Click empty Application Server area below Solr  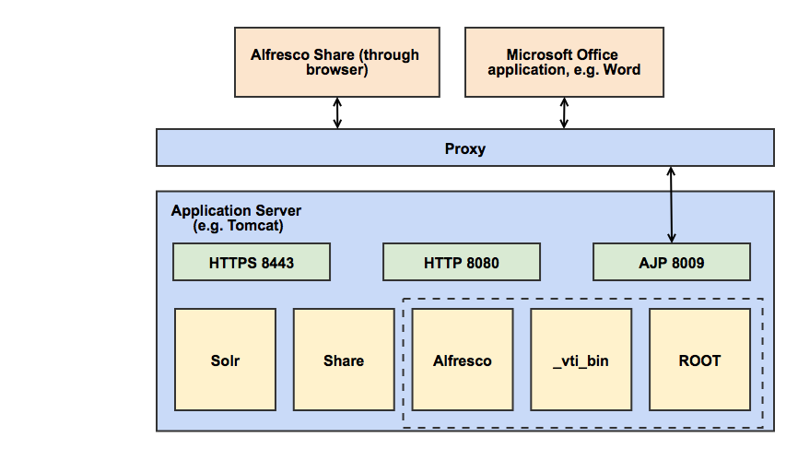(x=225, y=420)
